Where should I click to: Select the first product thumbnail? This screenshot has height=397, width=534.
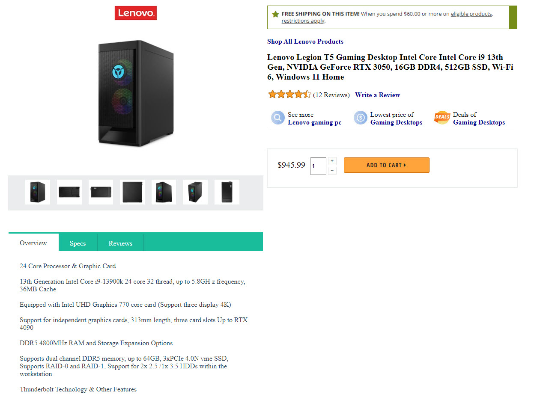coord(38,192)
